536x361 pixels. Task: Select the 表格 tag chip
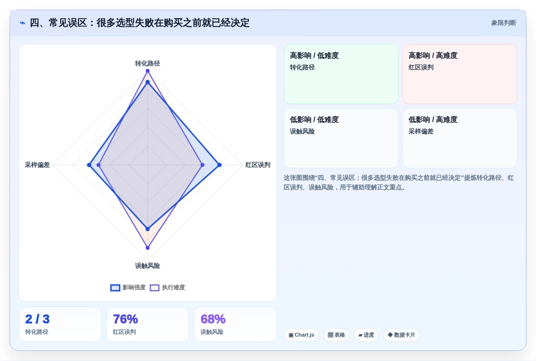(336, 335)
